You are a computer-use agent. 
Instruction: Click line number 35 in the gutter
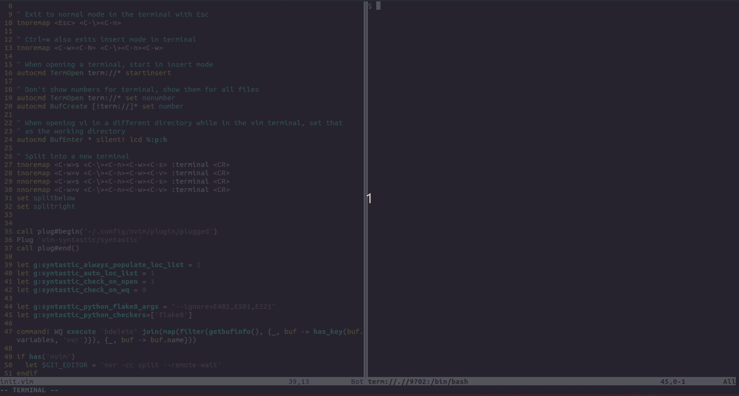pos(8,231)
